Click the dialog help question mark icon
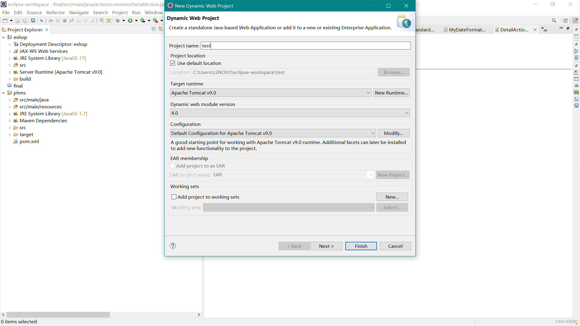 click(x=173, y=246)
